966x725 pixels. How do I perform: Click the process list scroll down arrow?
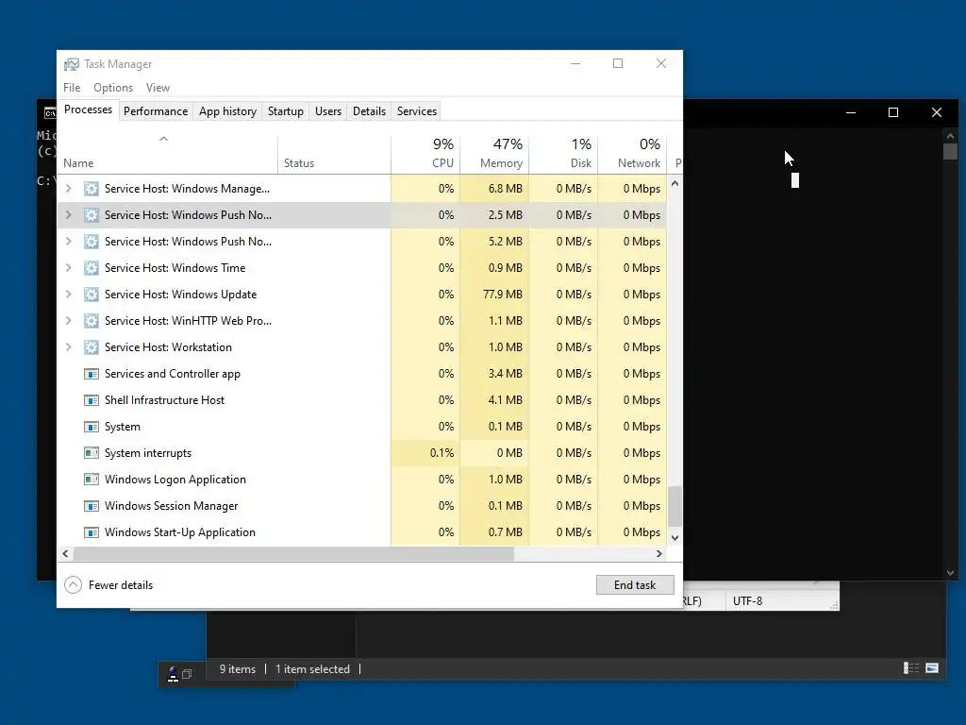point(675,537)
